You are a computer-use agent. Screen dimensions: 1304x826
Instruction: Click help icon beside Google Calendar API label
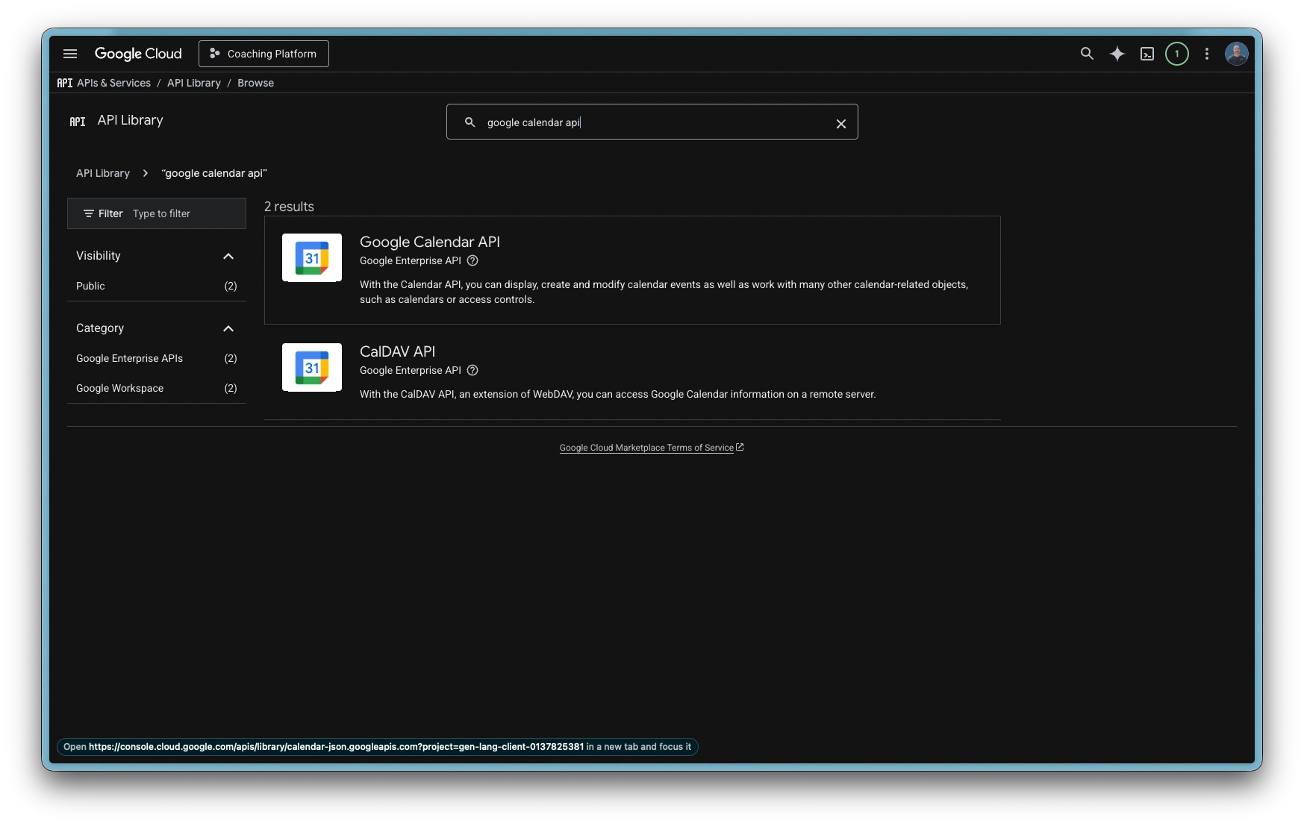472,260
